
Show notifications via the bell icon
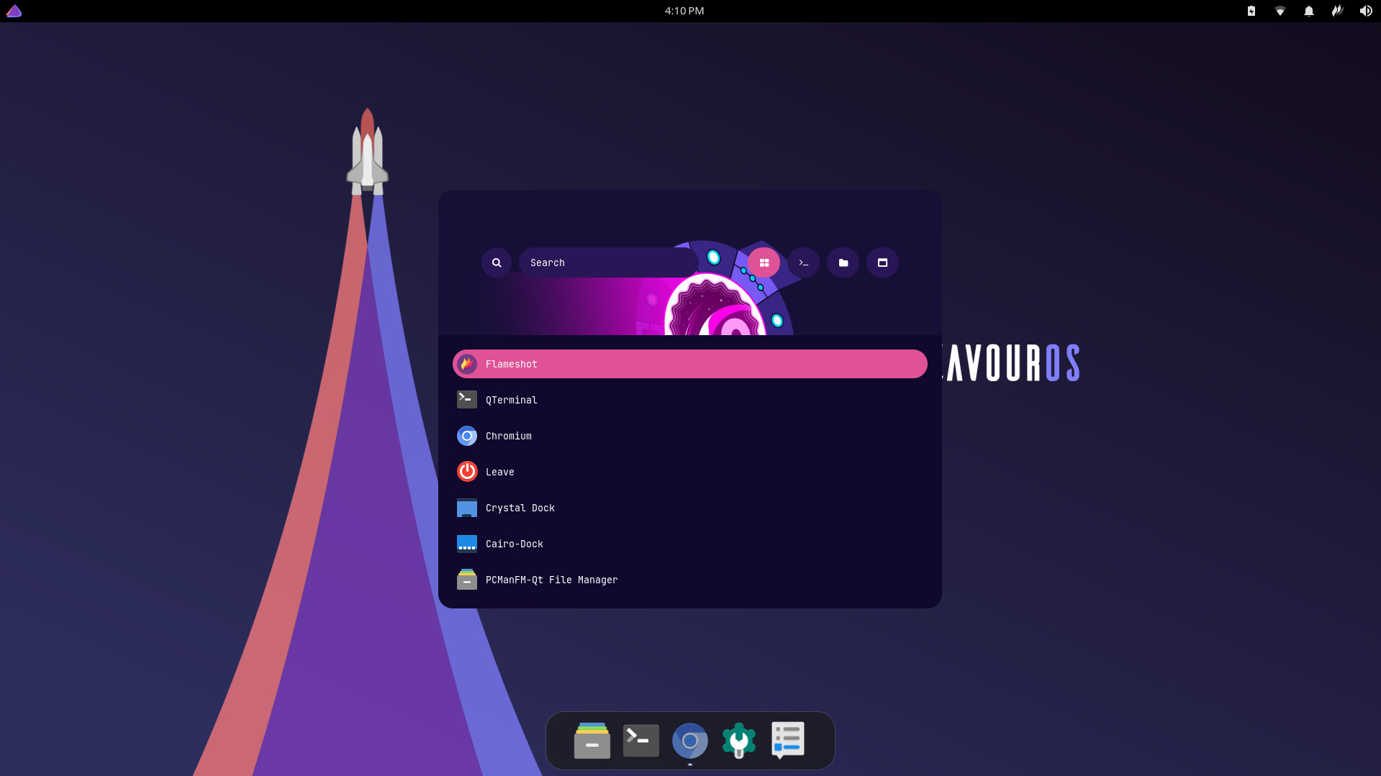[1308, 11]
